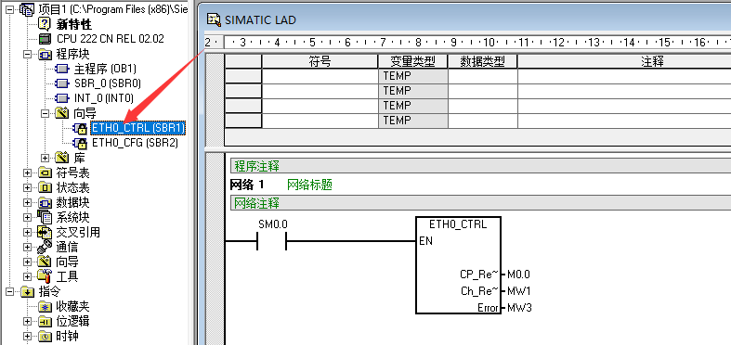Click the 网络 1 label

pos(247,185)
